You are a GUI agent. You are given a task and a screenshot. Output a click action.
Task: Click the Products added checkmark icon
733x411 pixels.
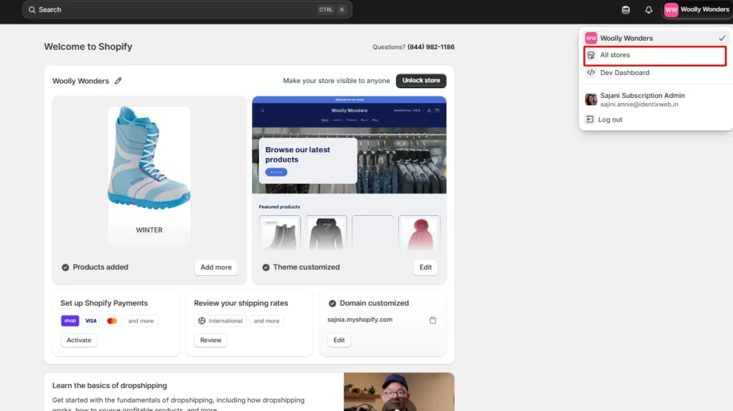click(x=65, y=267)
